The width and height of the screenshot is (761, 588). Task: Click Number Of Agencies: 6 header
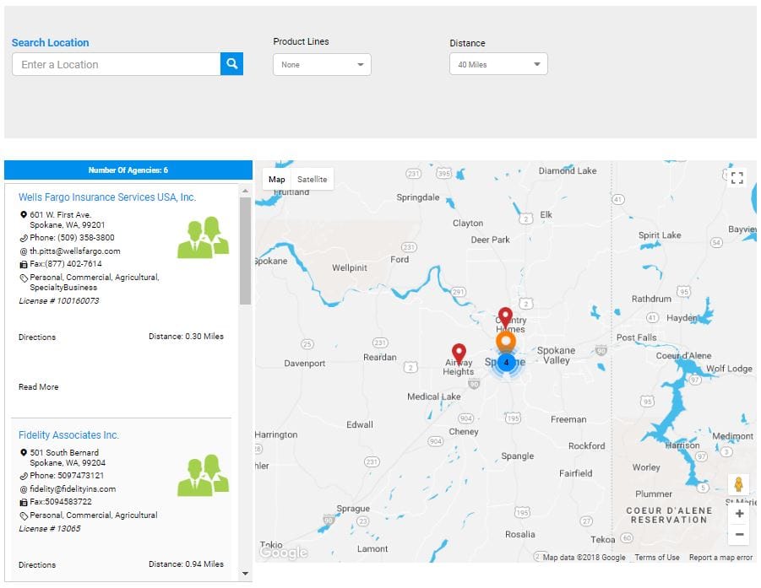click(x=128, y=170)
